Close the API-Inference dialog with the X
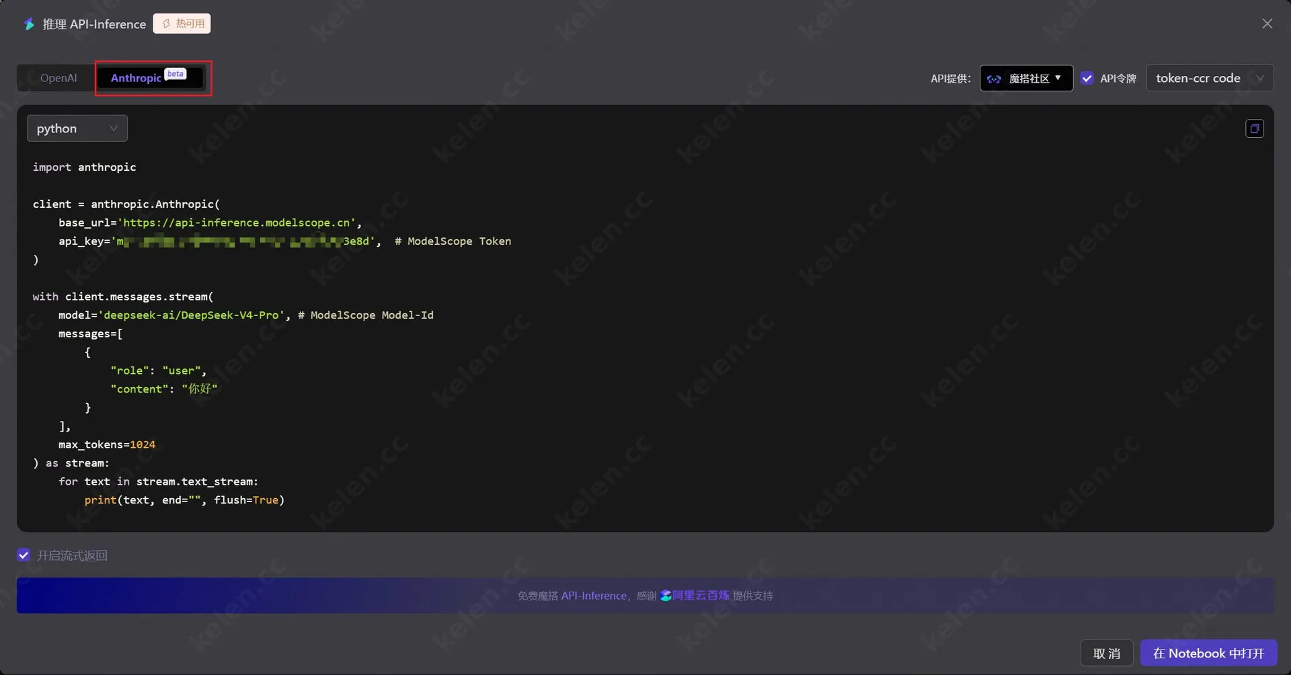This screenshot has width=1291, height=675. pyautogui.click(x=1267, y=24)
